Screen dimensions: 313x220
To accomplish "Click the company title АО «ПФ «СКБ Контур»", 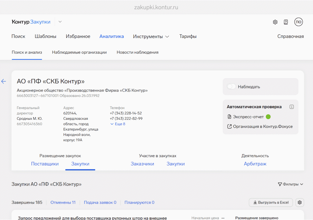I will click(x=51, y=81).
